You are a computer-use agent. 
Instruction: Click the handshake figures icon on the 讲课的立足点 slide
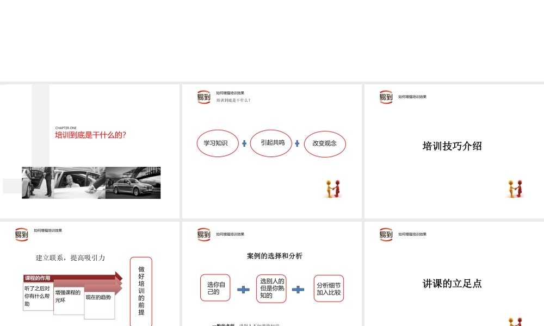point(515,322)
